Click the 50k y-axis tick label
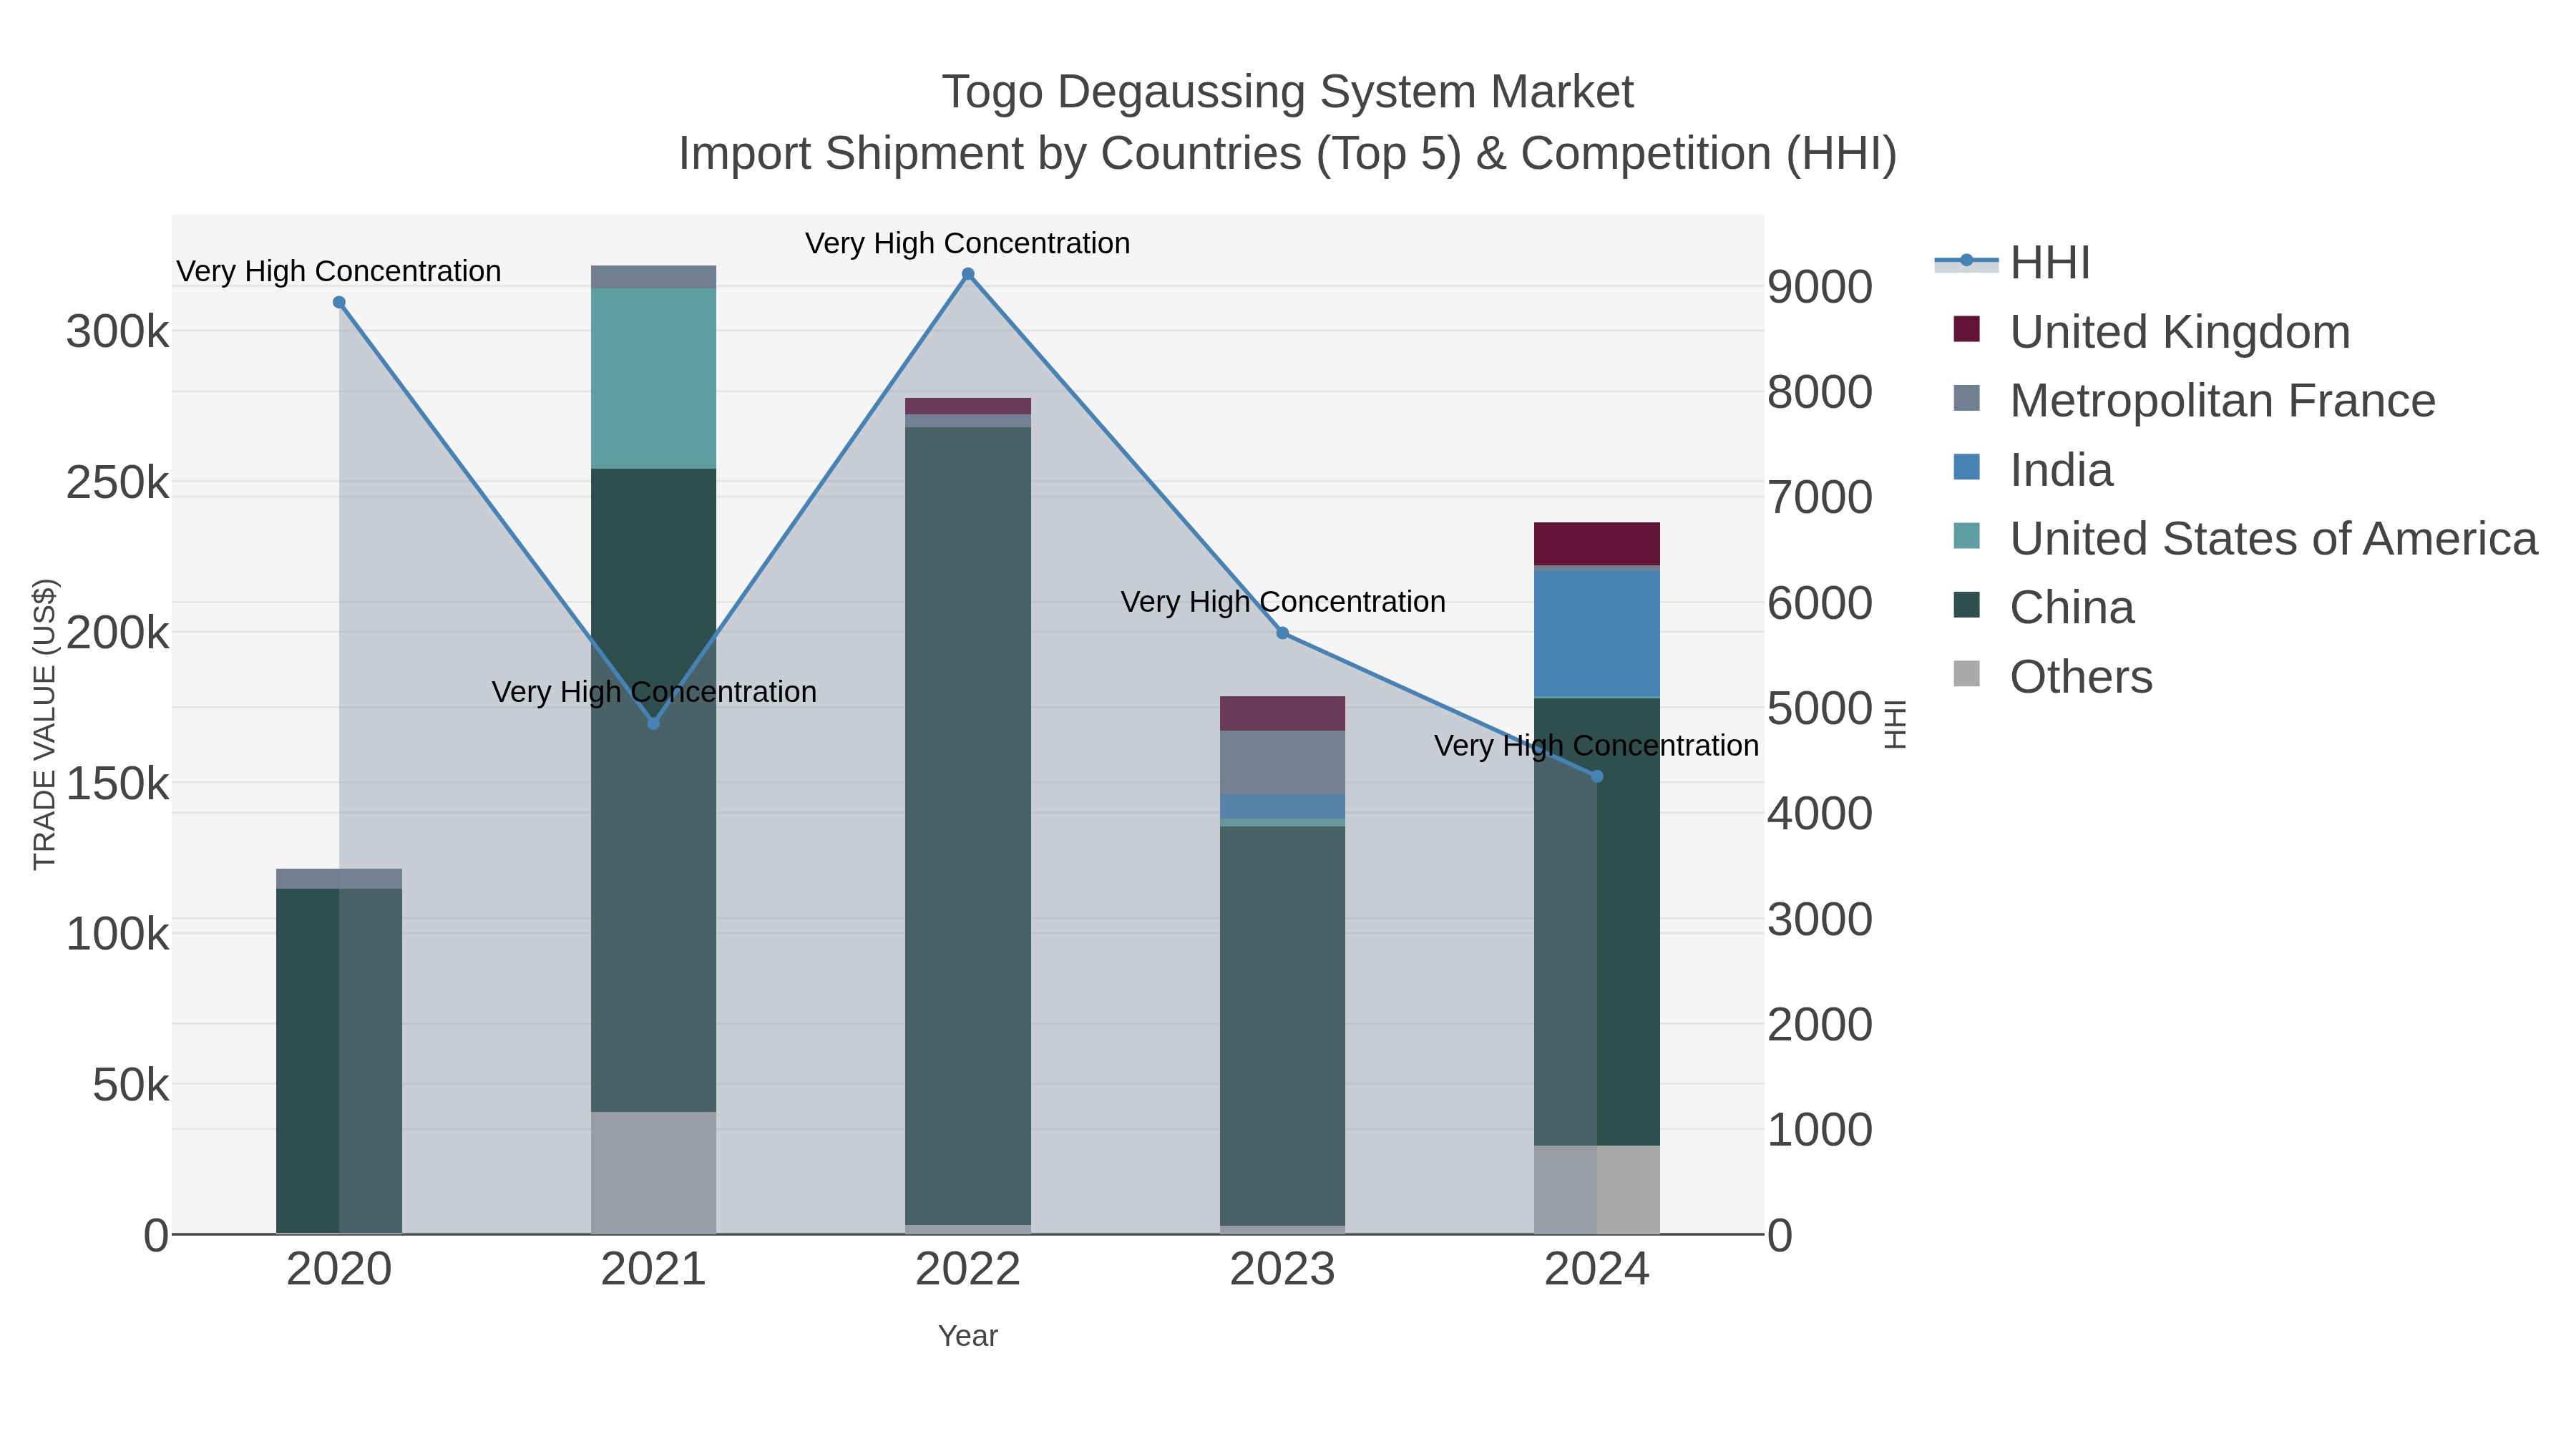 [x=131, y=1085]
